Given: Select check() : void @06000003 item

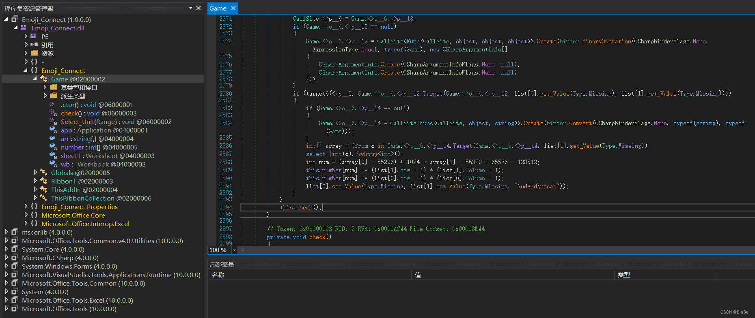Looking at the screenshot, I should (99, 113).
